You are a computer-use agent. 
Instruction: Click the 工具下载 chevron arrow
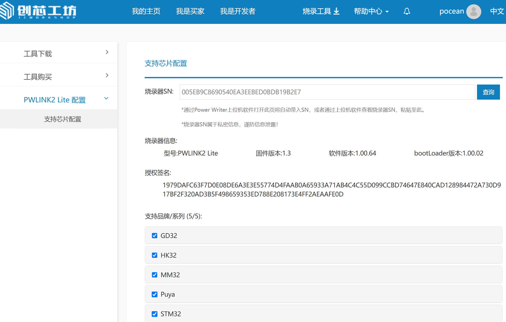coord(107,52)
